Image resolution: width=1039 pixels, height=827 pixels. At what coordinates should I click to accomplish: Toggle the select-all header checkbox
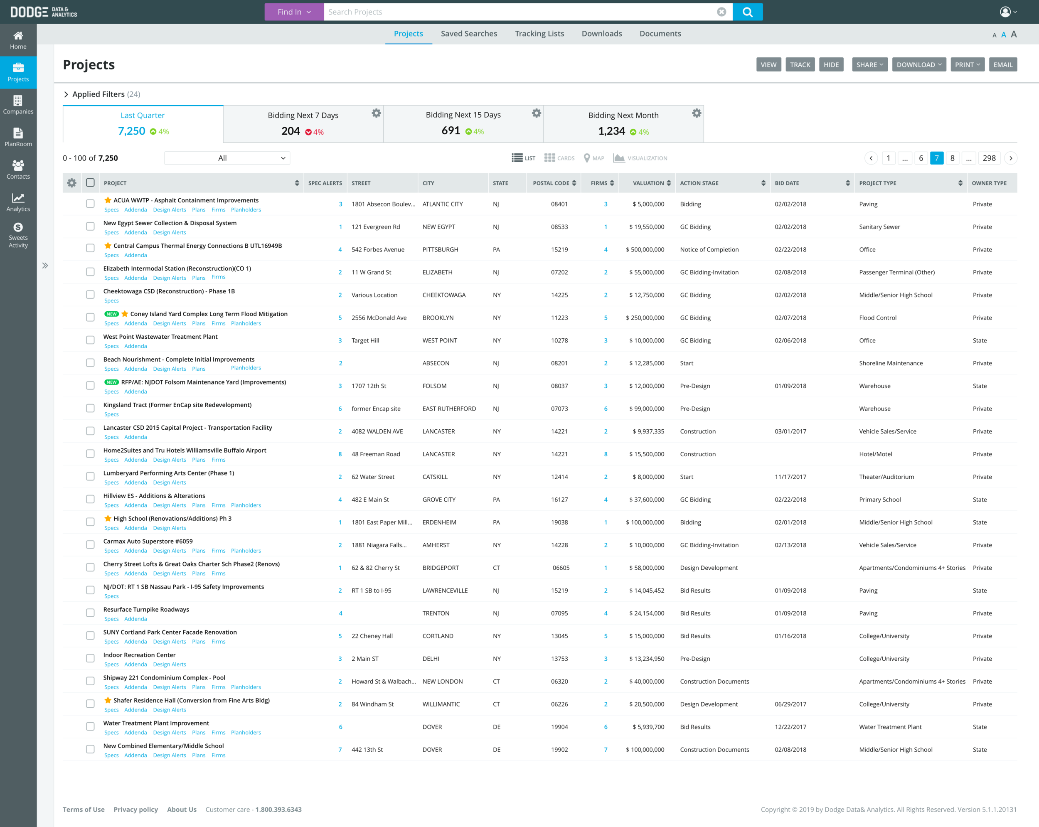[90, 183]
